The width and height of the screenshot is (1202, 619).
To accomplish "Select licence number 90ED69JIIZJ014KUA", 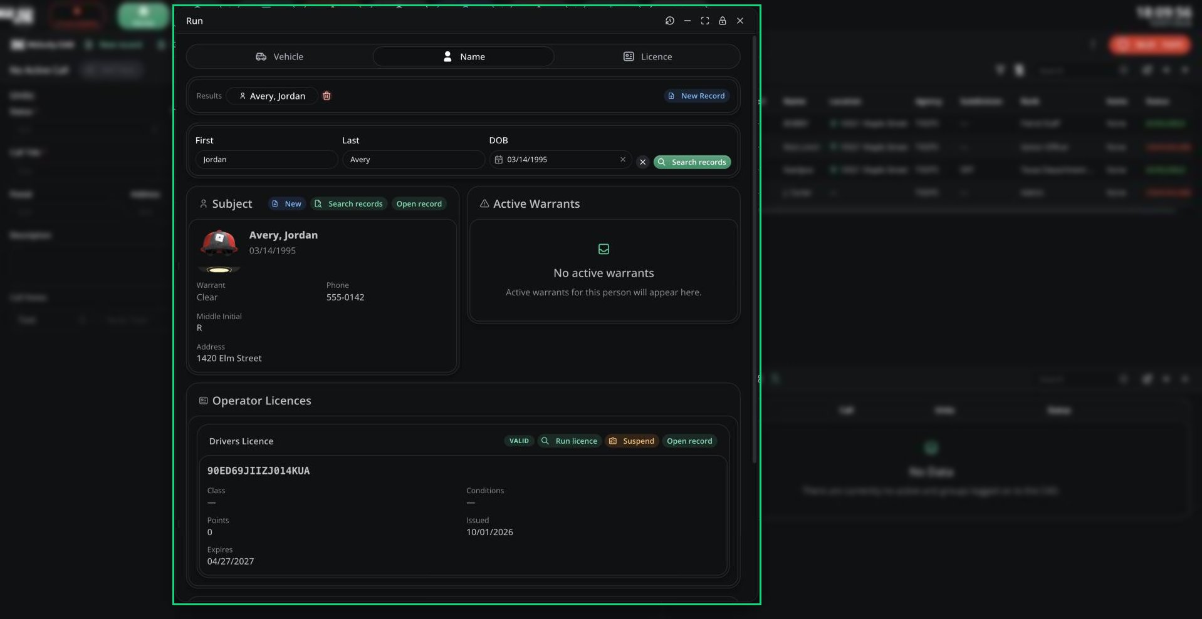I will click(x=258, y=471).
